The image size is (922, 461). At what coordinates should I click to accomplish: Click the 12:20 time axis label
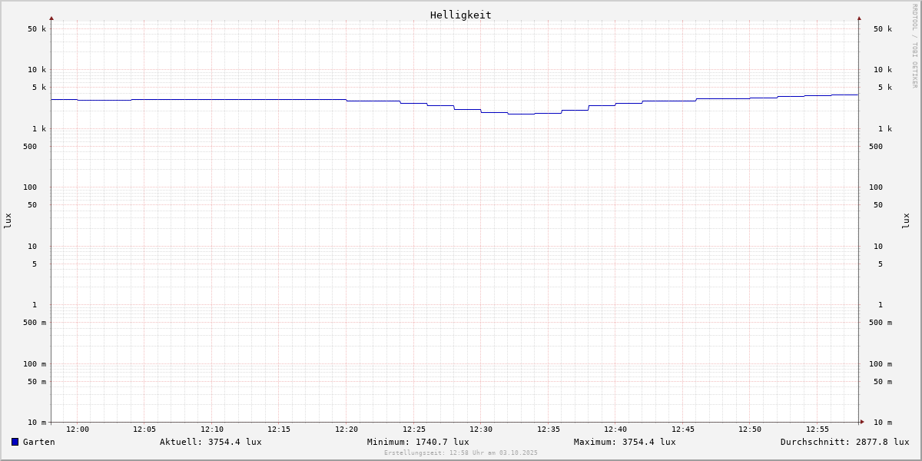point(347,429)
